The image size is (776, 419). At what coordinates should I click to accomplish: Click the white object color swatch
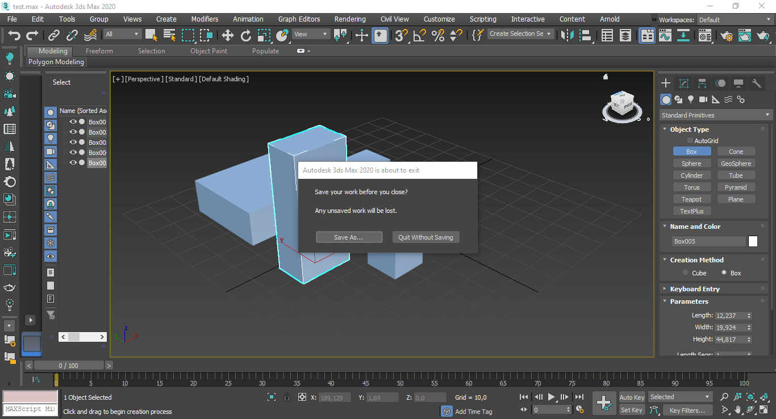tap(753, 241)
